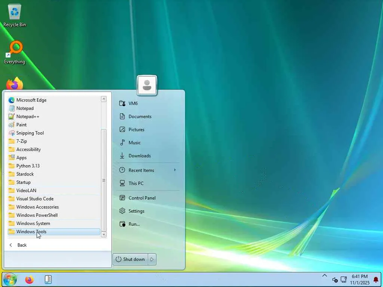Expand the Recent Items submenu
This screenshot has height=287, width=383.
148,170
